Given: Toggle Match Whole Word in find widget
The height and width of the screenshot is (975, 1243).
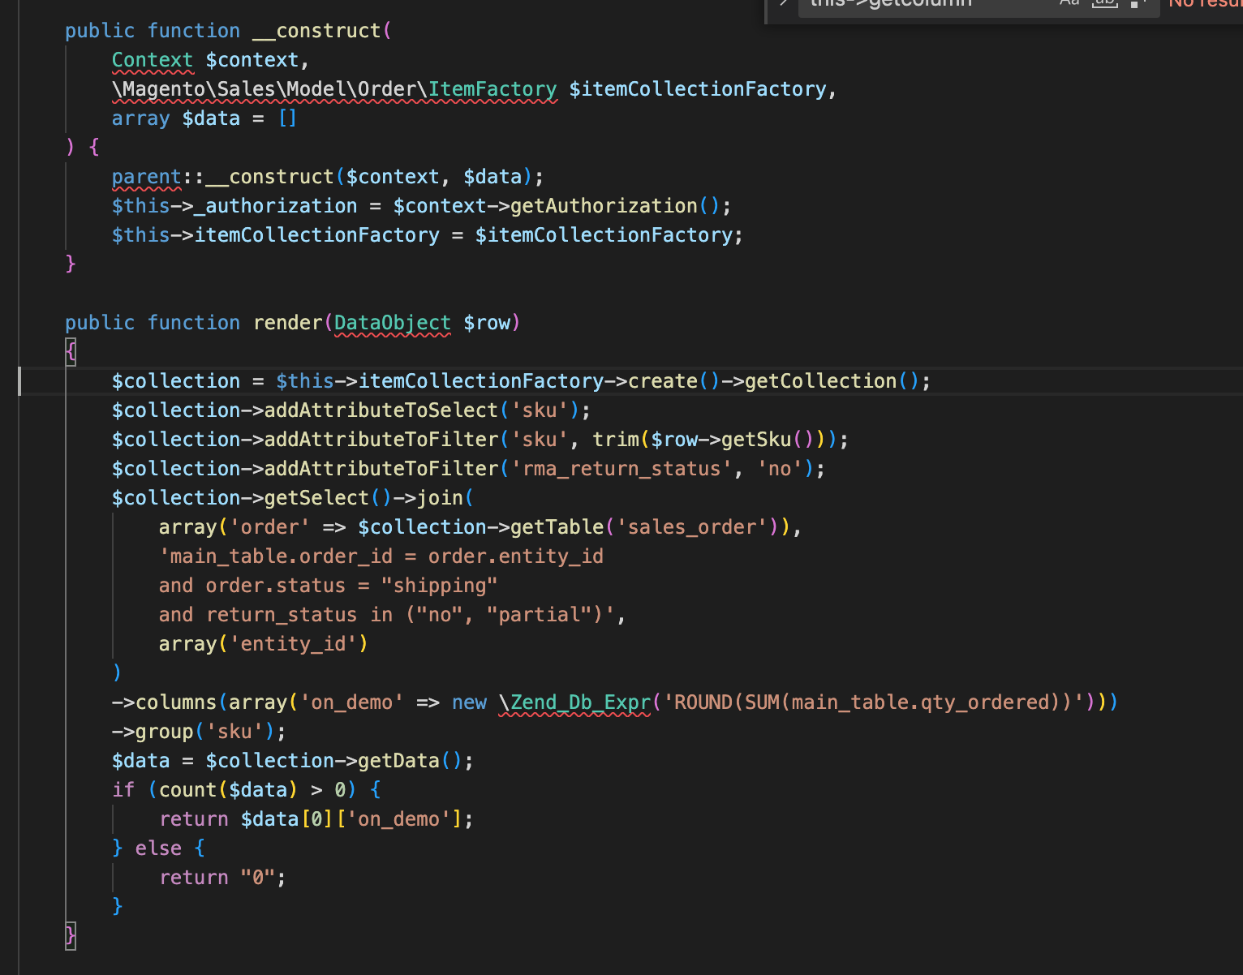Looking at the screenshot, I should click(1104, 2).
